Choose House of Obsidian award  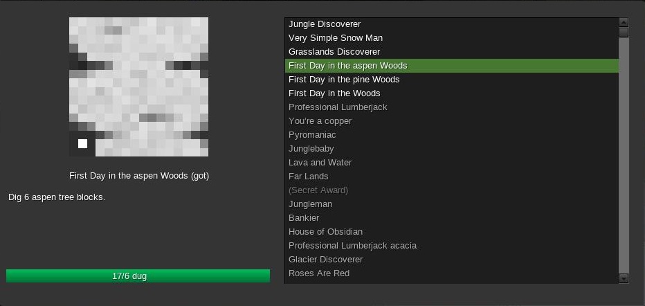325,232
